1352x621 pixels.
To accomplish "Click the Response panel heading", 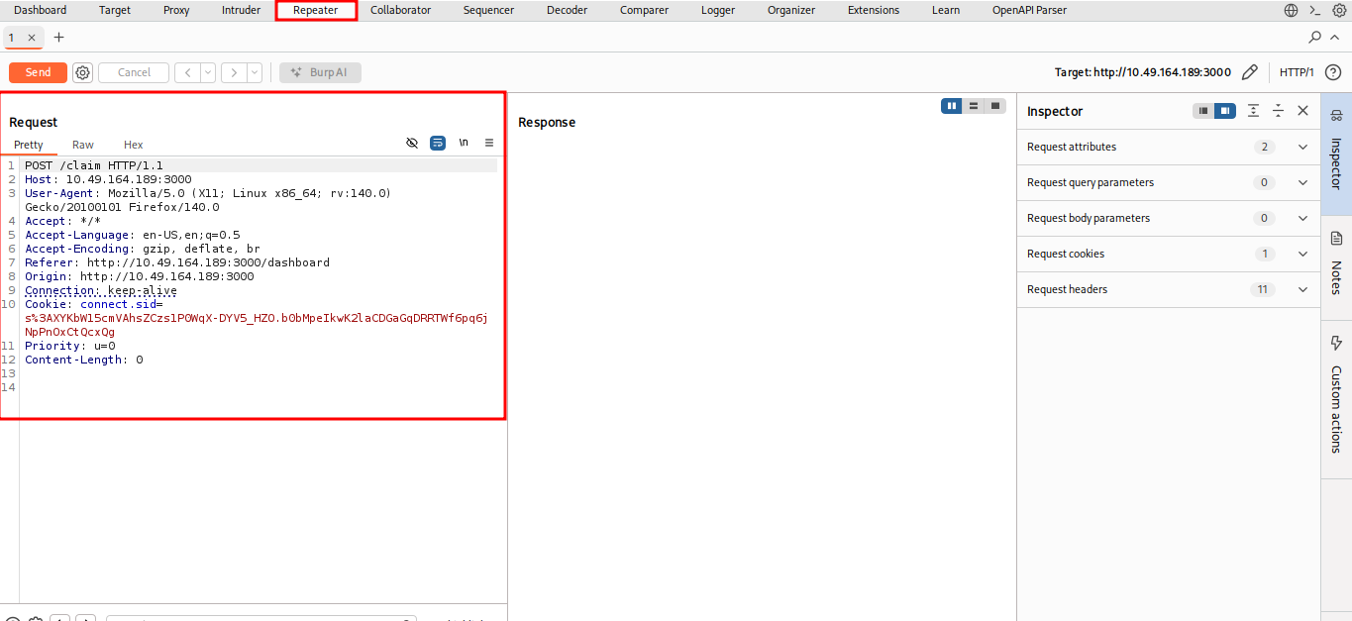I will [x=547, y=122].
